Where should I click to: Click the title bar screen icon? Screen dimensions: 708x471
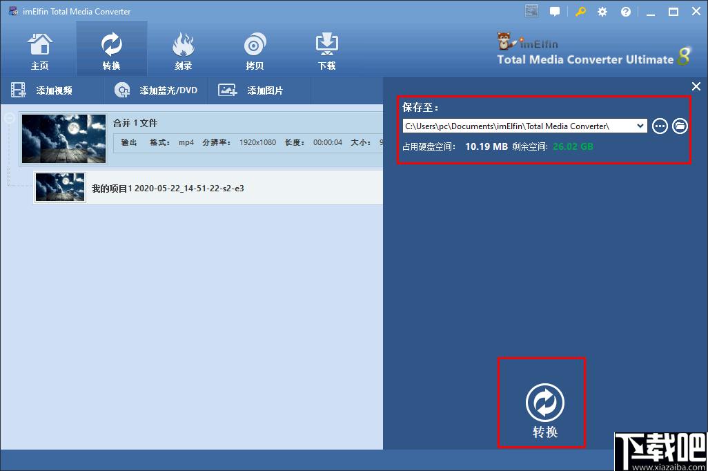(x=531, y=11)
